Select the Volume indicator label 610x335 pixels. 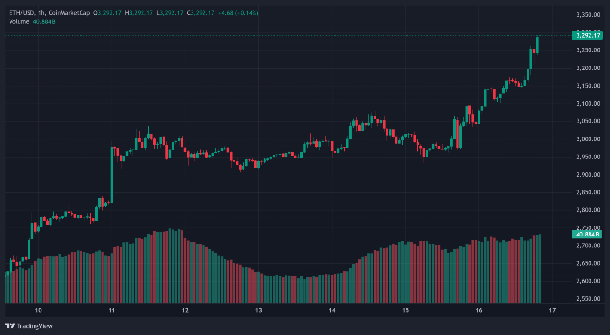(19, 21)
